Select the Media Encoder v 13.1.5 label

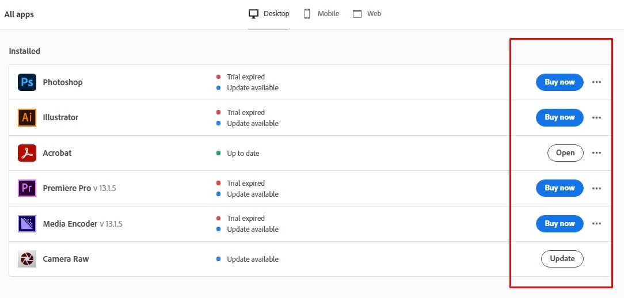point(82,224)
